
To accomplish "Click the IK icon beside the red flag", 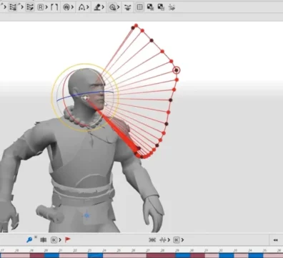I will click(x=54, y=240).
